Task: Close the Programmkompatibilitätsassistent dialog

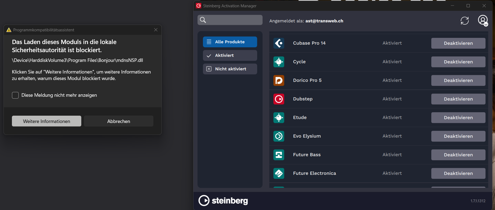Action: click(156, 30)
